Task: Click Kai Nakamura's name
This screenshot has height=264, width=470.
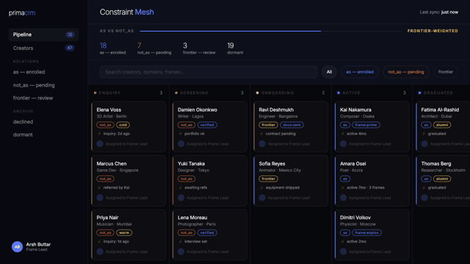Action: [355, 110]
